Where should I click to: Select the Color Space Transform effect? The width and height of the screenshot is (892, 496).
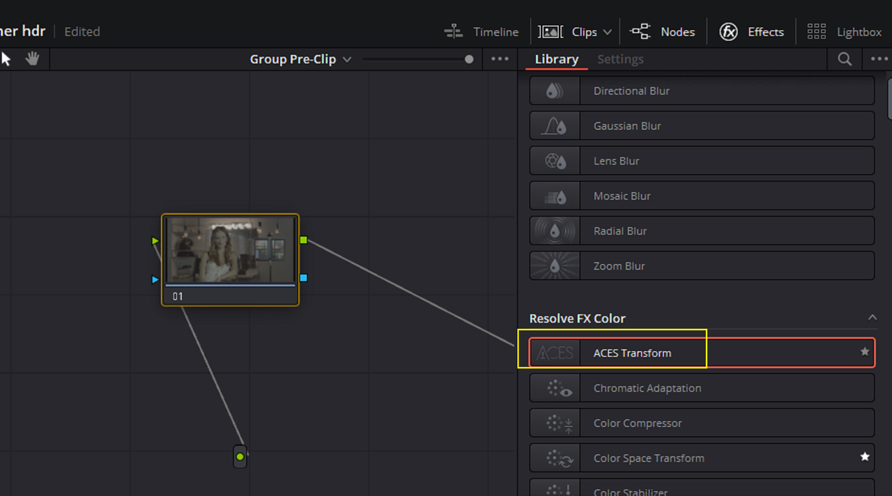[x=702, y=458]
